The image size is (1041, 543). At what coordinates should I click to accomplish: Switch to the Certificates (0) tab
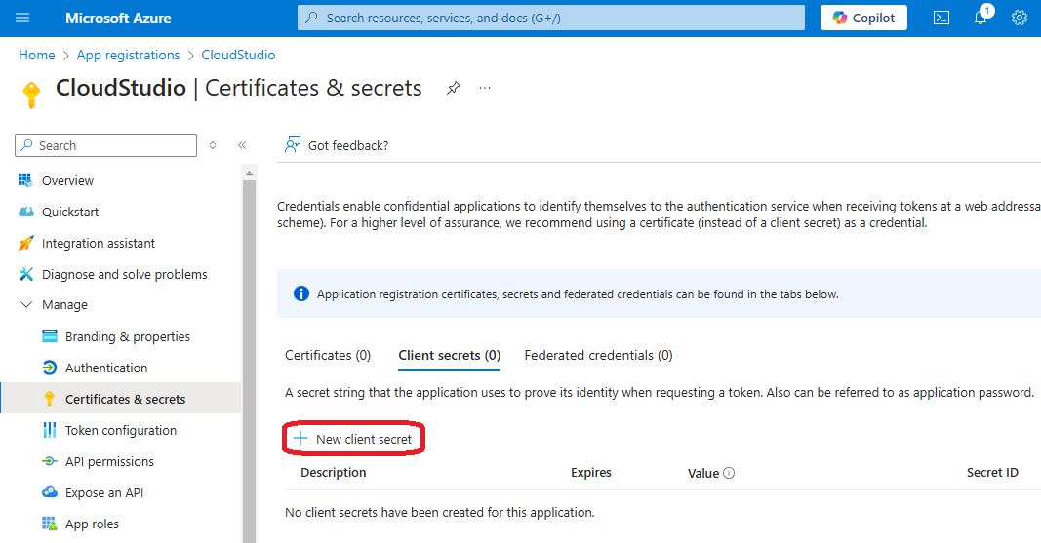[x=328, y=355]
